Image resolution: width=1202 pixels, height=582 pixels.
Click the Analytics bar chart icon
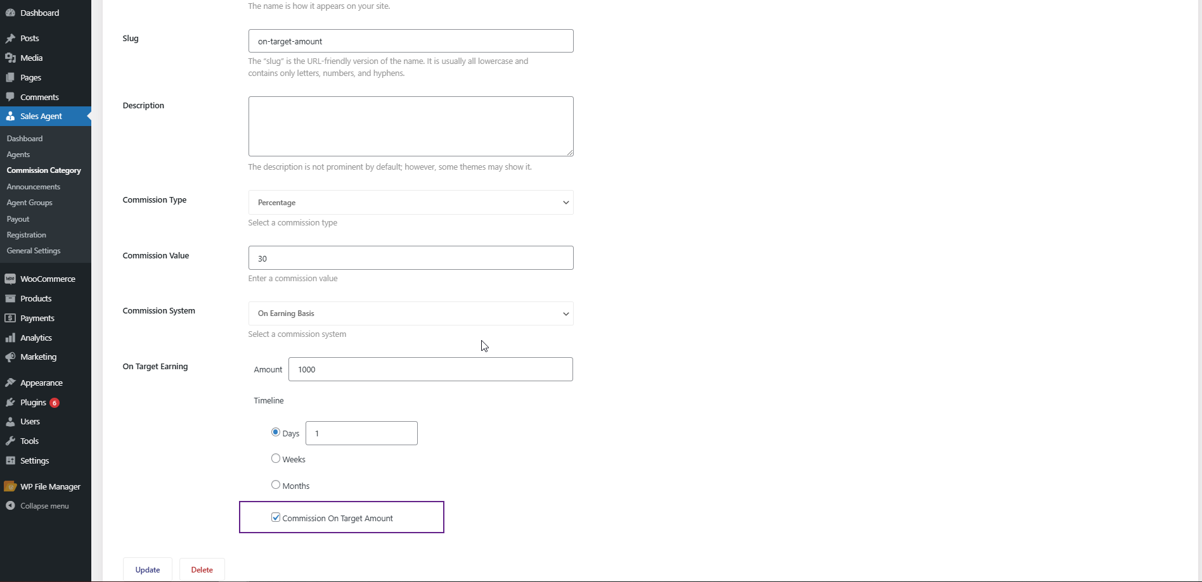tap(10, 338)
